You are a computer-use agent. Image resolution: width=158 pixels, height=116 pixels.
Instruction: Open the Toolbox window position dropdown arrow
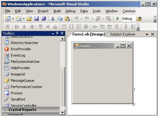pyautogui.click(x=53, y=34)
